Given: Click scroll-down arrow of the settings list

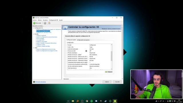Looking at the screenshot, I should coord(112,69).
